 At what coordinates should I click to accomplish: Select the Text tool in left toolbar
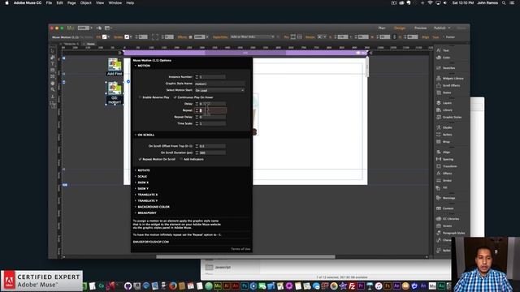[x=52, y=63]
